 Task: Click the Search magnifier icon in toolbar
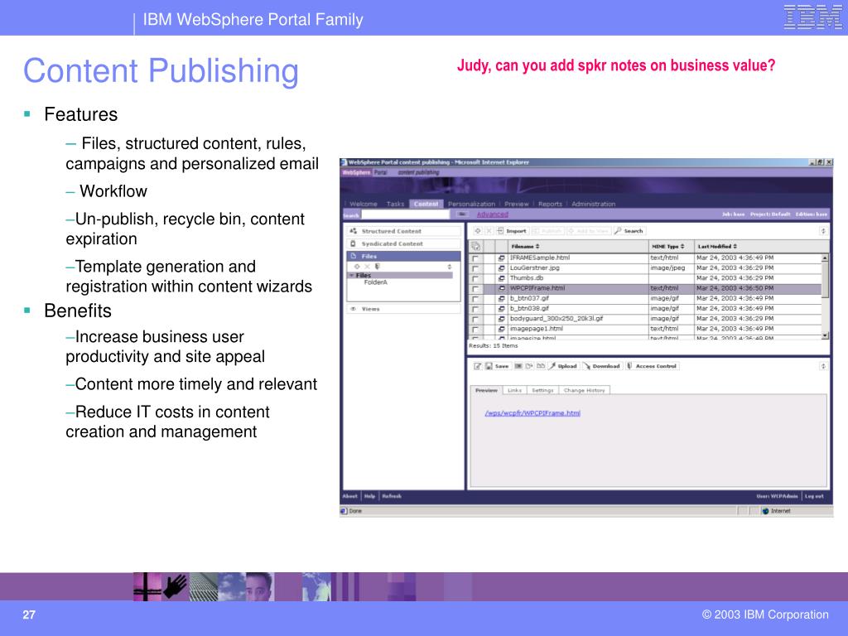(x=618, y=231)
